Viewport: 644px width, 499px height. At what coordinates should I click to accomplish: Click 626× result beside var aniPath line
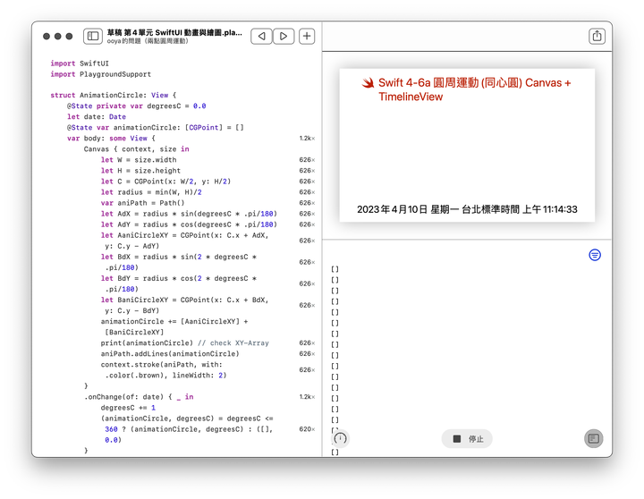(307, 203)
